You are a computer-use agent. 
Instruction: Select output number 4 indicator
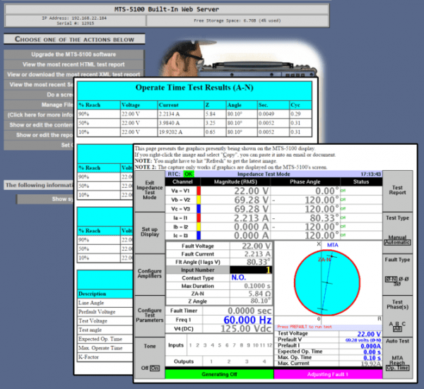tap(264, 361)
